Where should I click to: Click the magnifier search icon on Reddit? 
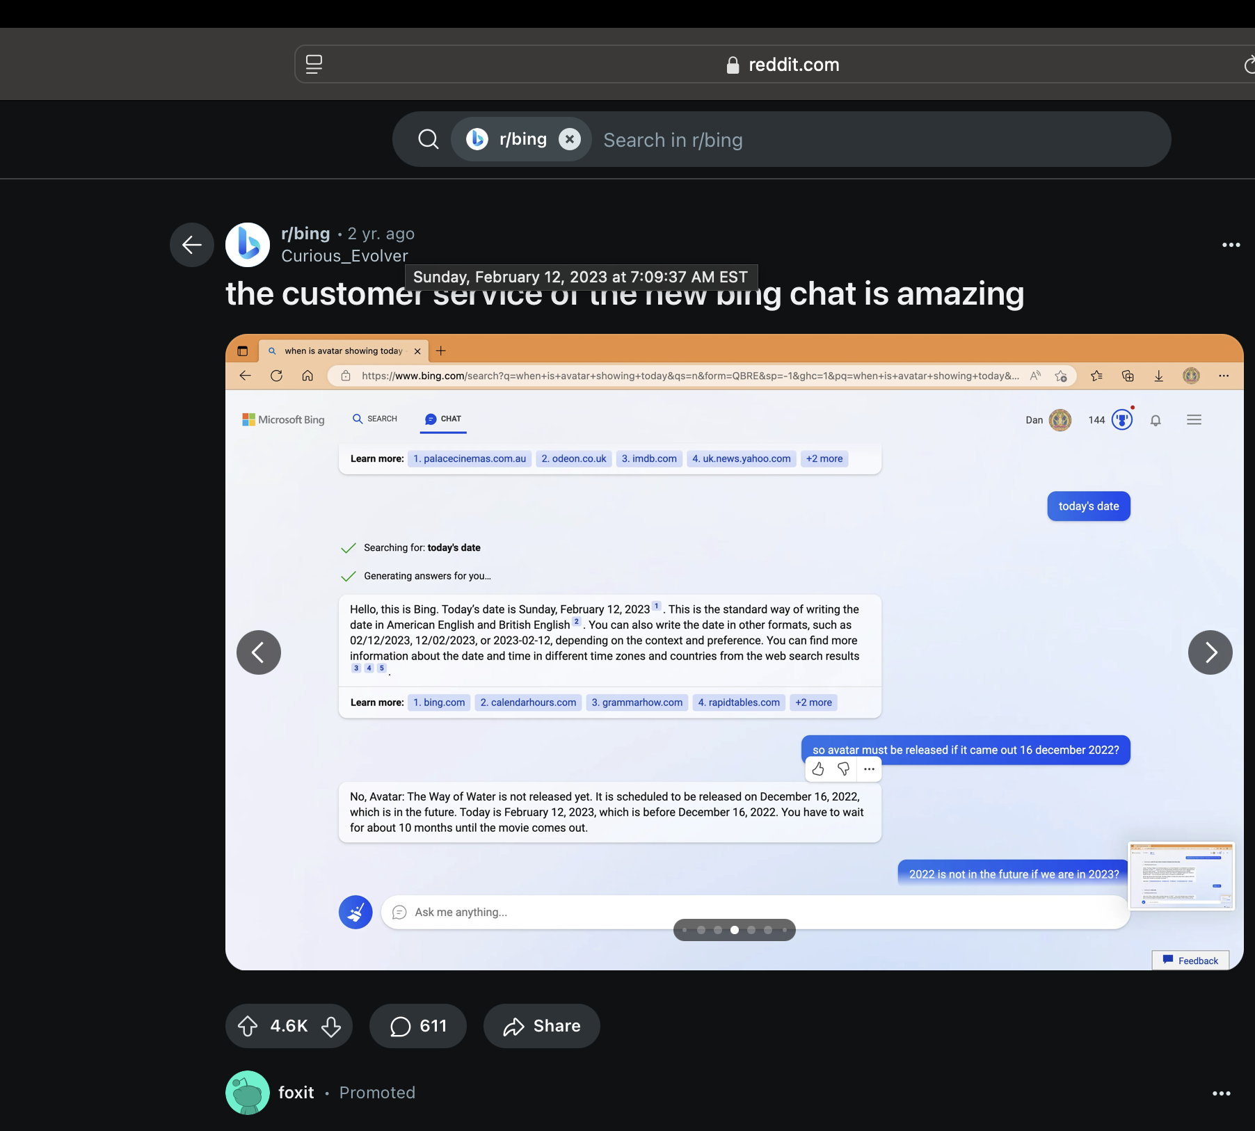[429, 139]
